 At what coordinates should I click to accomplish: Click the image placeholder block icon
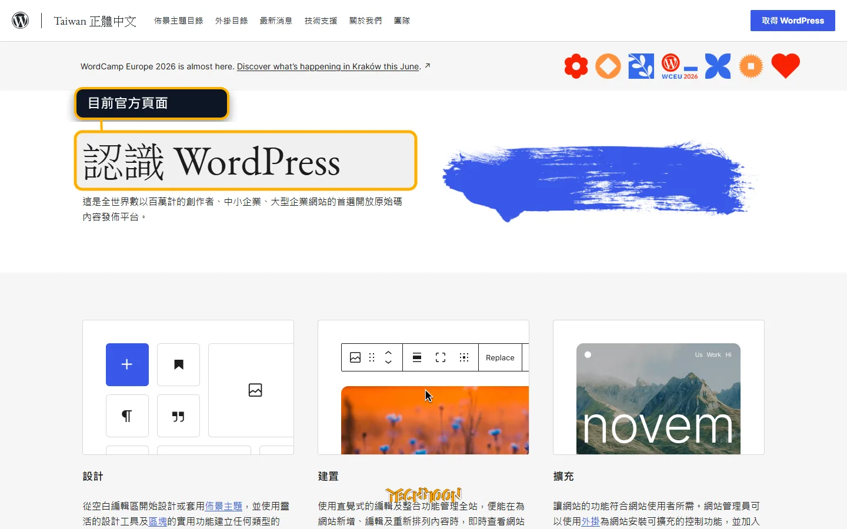click(255, 390)
